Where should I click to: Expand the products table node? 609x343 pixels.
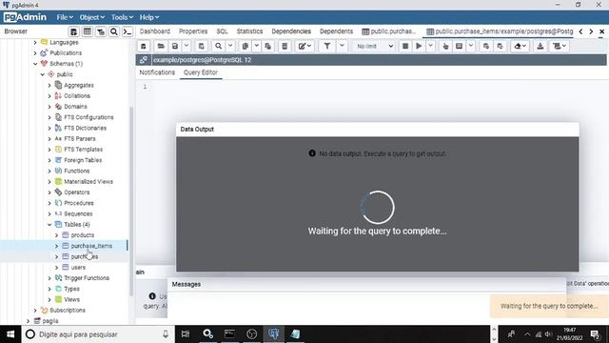56,235
